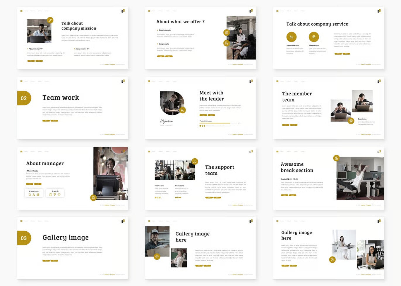Viewport: 401px width, 286px height.
Task: Click the wrench badge icon on 'Meet with the leader' slide
Action: click(x=183, y=110)
